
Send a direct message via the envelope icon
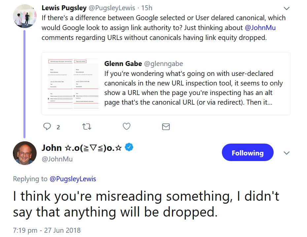[x=166, y=126]
